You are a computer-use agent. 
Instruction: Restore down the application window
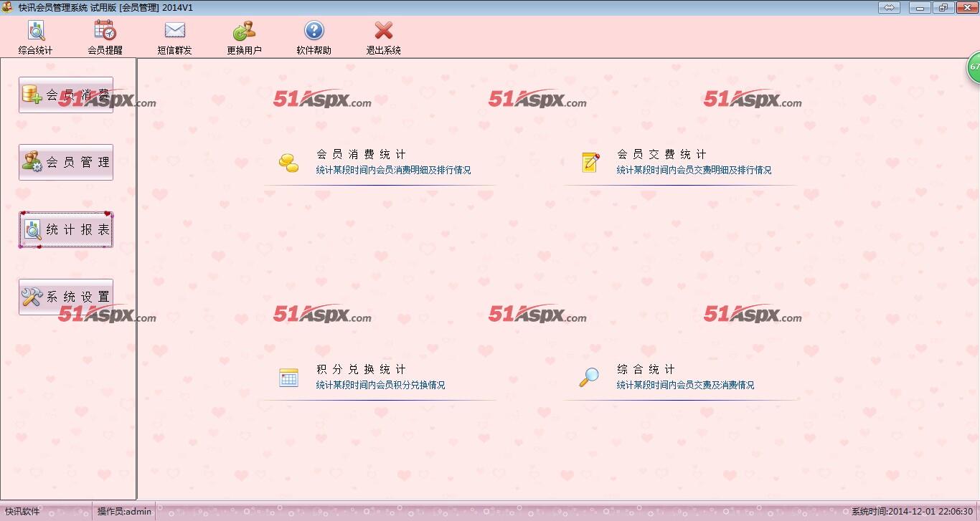click(942, 8)
